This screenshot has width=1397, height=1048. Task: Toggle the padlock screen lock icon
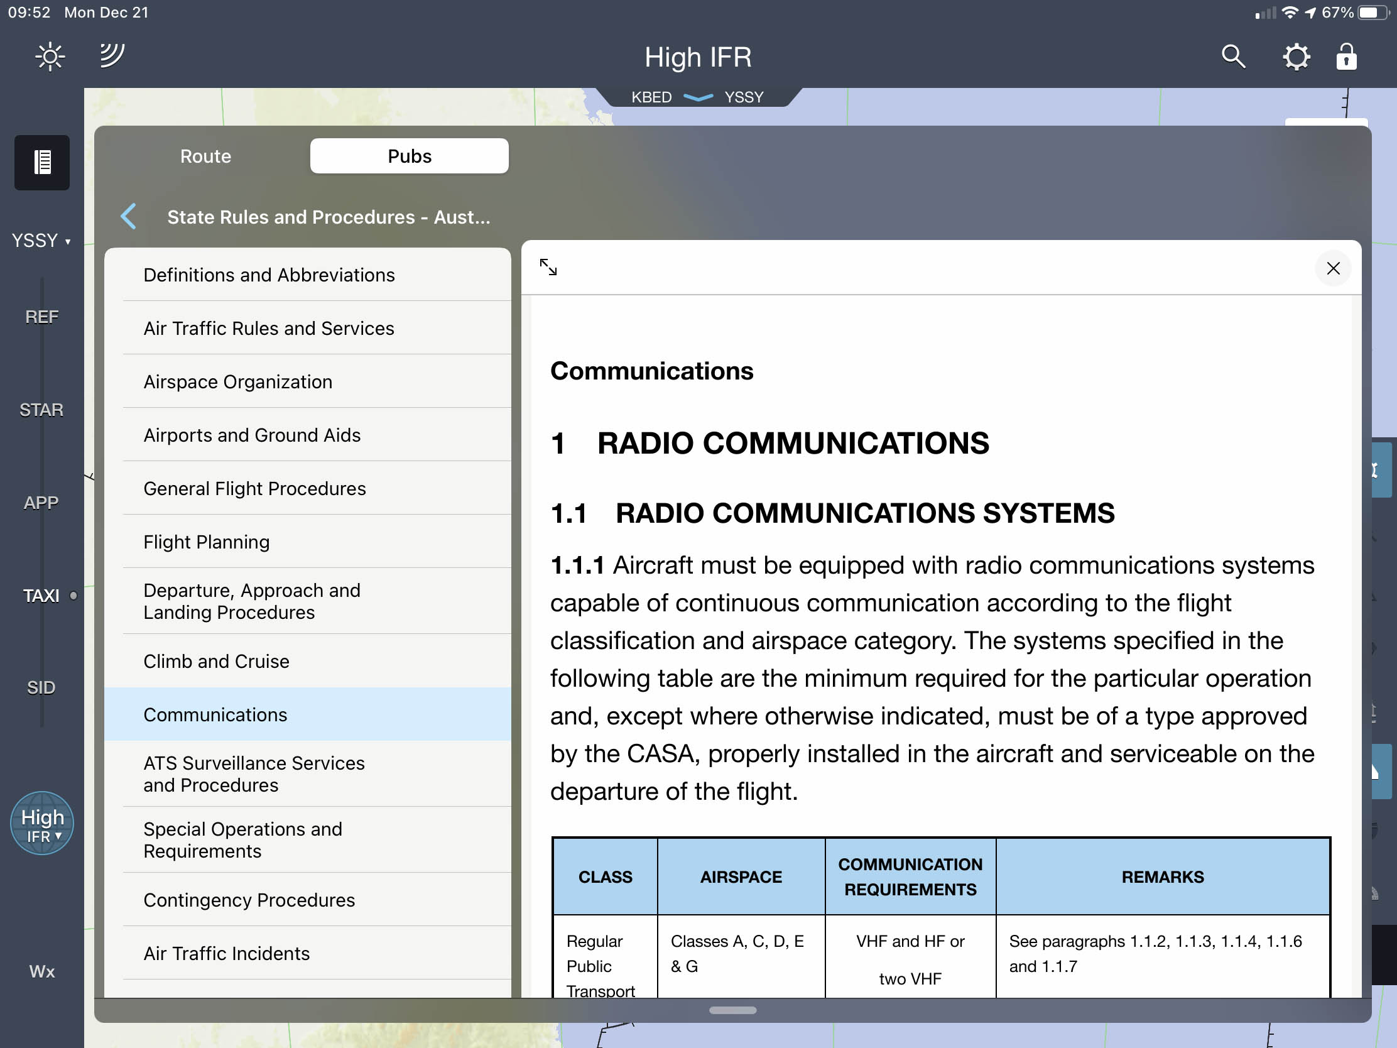1346,57
